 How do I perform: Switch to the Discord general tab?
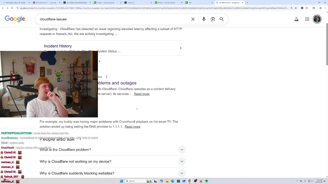(x=46, y=3)
